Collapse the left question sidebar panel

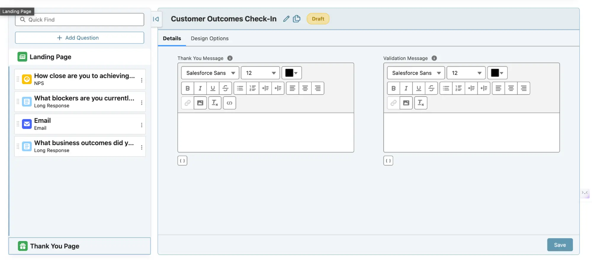tap(156, 19)
